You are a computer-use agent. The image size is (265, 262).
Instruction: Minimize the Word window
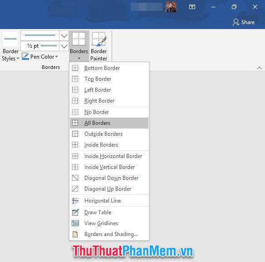click(213, 7)
